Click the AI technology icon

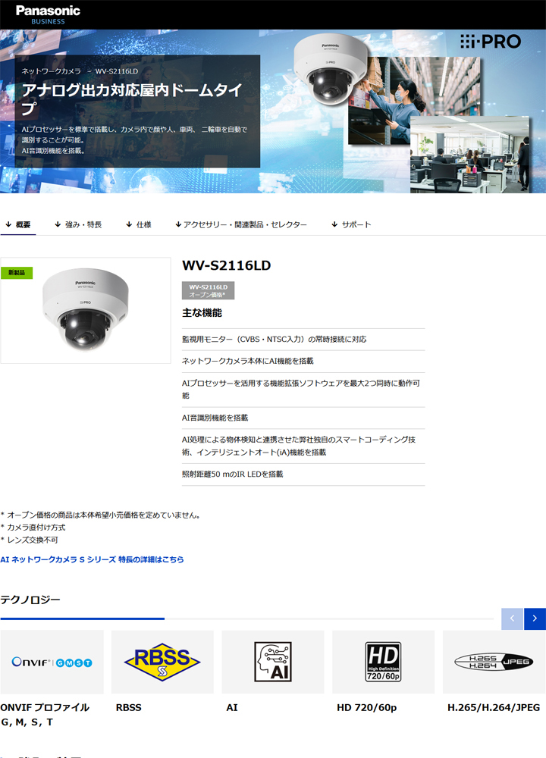pos(273,662)
